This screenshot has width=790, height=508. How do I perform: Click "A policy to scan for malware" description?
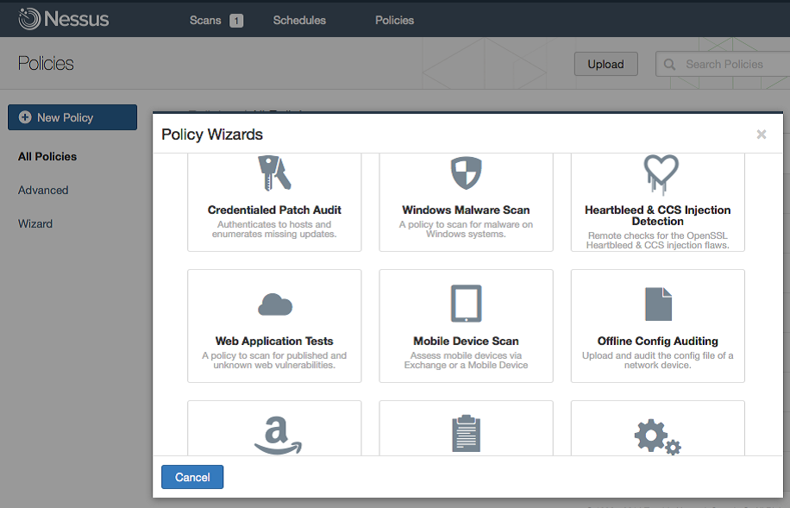(x=466, y=229)
